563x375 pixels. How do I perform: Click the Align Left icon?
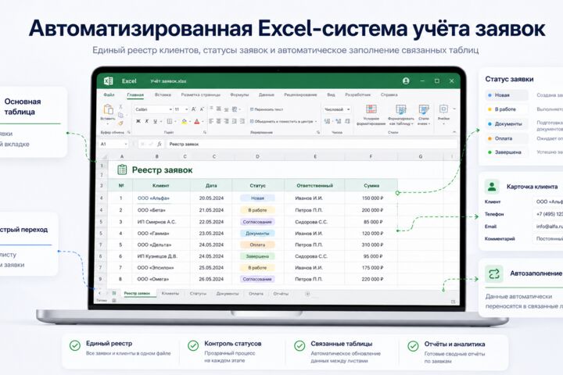click(211, 122)
